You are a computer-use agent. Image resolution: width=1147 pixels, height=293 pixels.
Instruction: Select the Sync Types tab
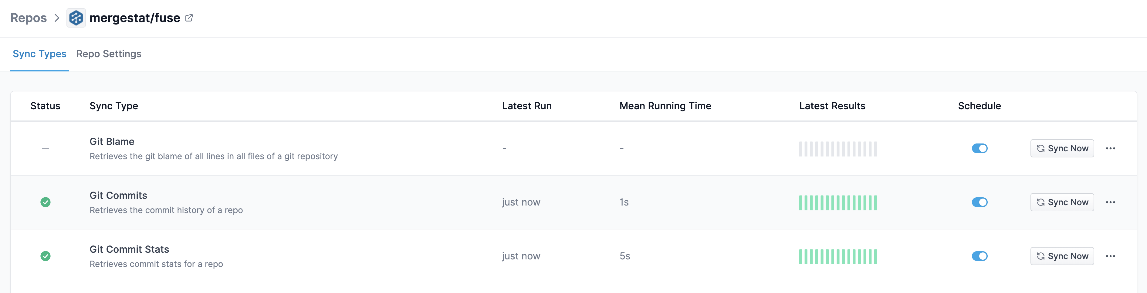tap(39, 54)
